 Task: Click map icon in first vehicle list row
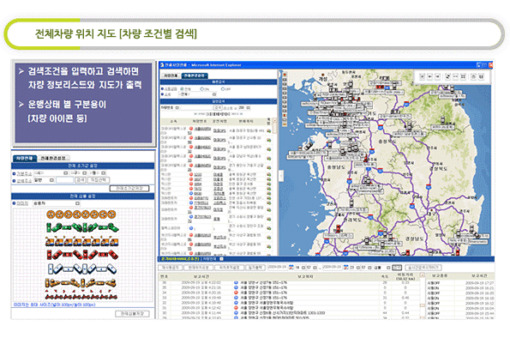click(269, 130)
